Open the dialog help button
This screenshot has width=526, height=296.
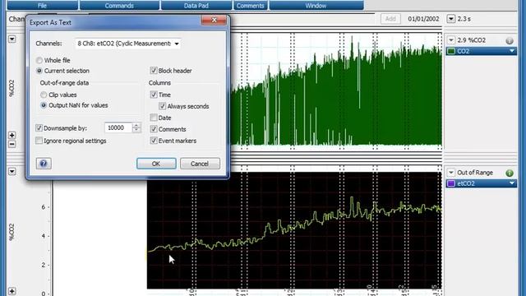click(x=44, y=164)
